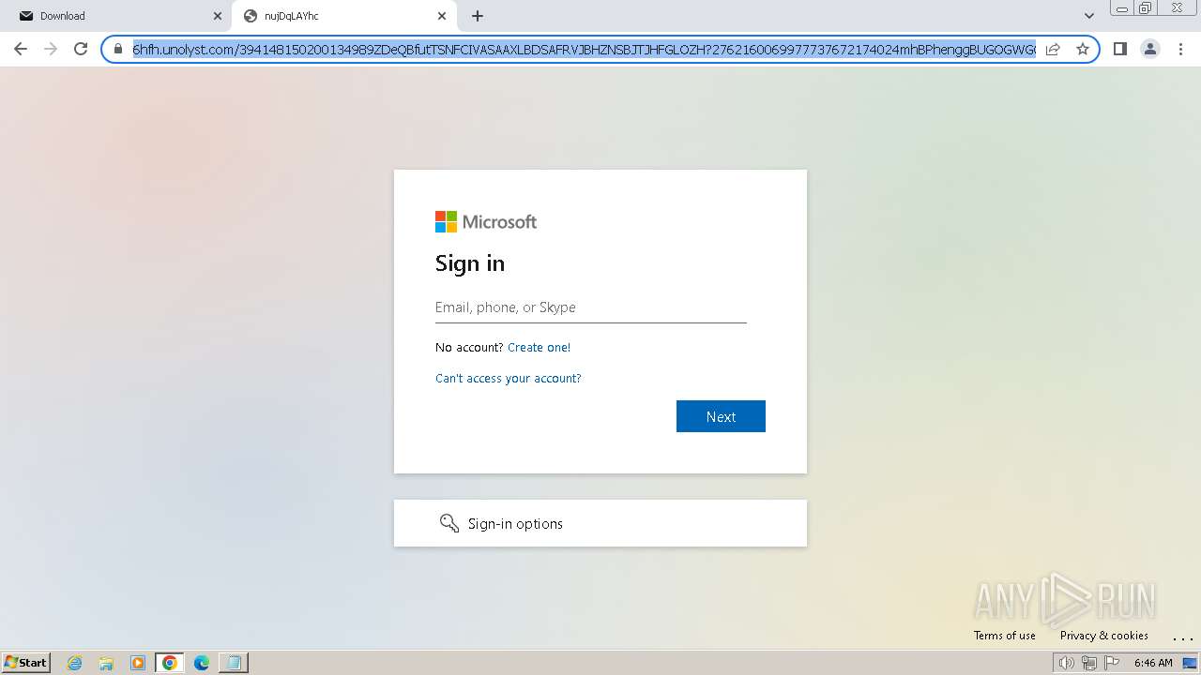This screenshot has height=675, width=1201.
Task: Reload the current page
Action: 81,49
